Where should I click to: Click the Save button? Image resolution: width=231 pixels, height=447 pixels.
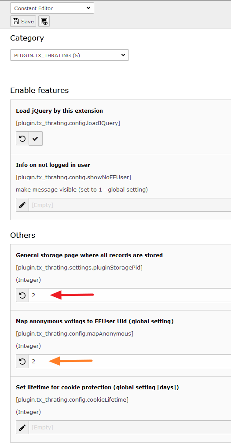coord(23,22)
